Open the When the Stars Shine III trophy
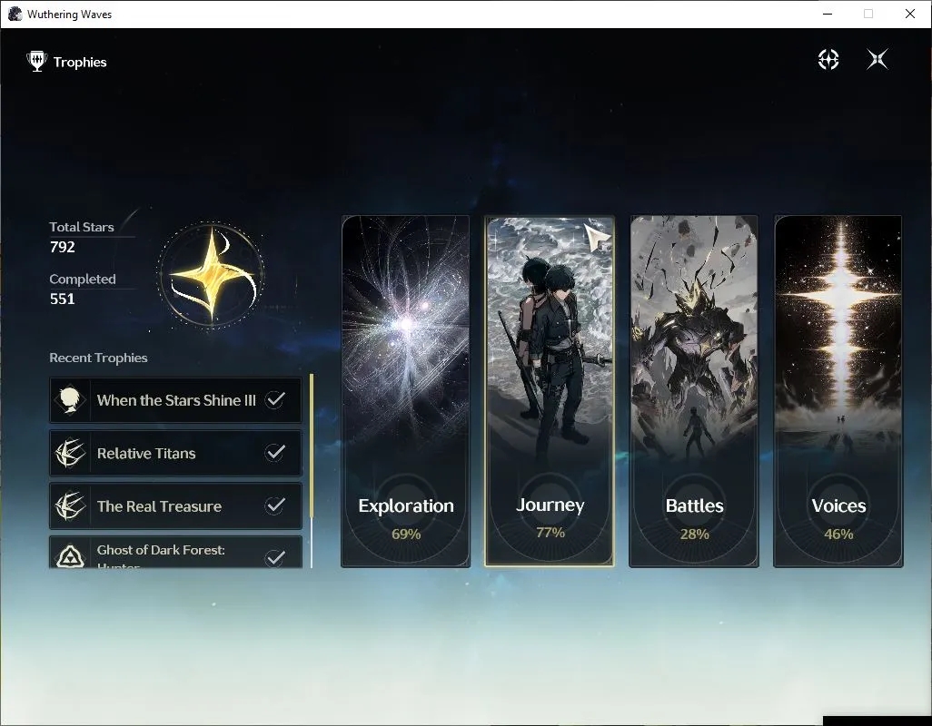Viewport: 932px width, 726px height. (x=175, y=400)
